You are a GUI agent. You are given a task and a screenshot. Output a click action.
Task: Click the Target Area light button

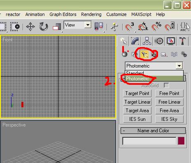point(137,111)
